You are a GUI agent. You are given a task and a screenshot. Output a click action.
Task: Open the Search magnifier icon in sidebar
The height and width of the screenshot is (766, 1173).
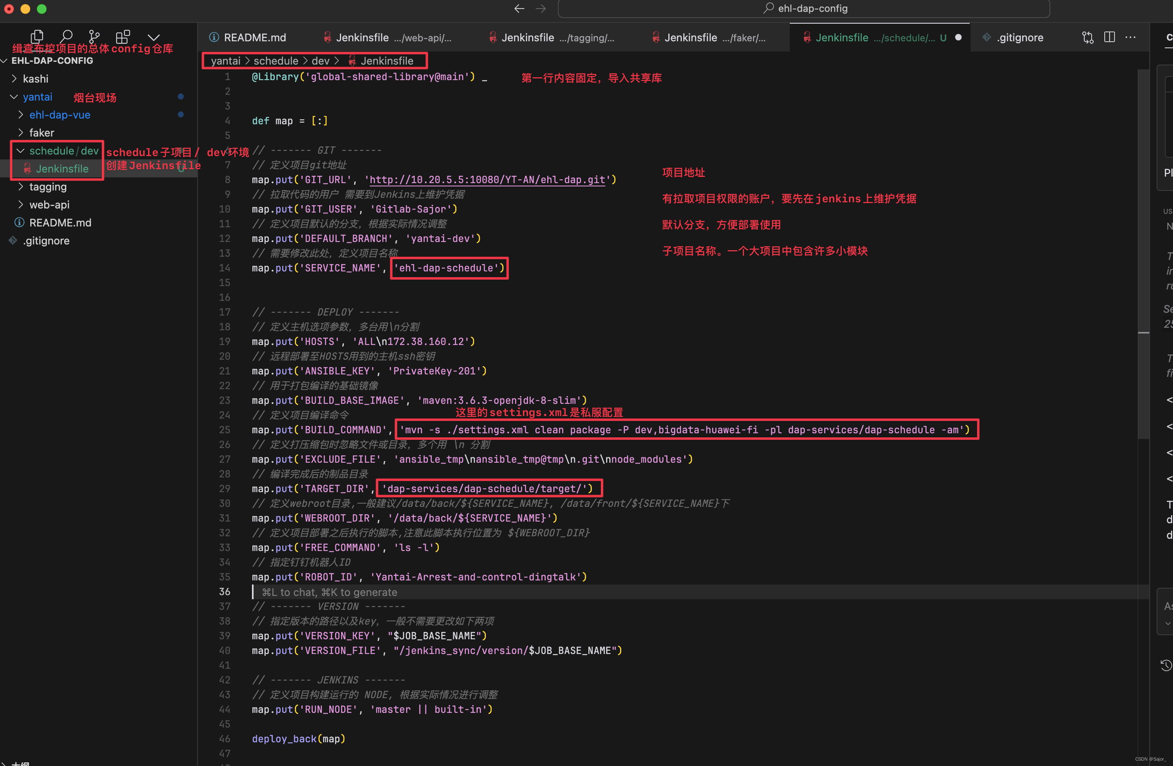pos(66,36)
